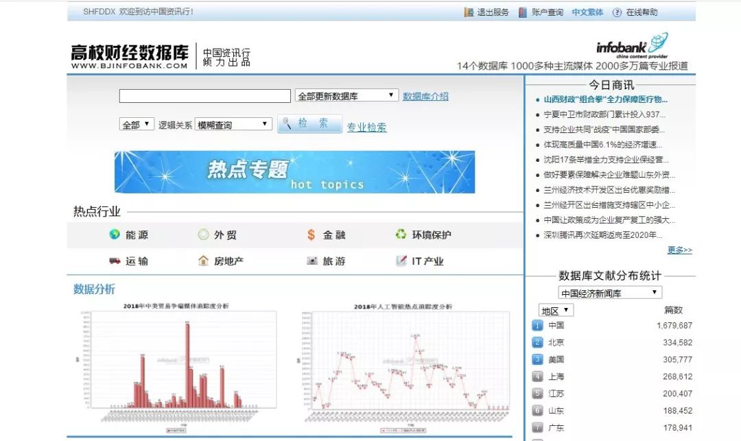Image resolution: width=741 pixels, height=441 pixels.
Task: Click the count 1,679,687
Action: (674, 325)
